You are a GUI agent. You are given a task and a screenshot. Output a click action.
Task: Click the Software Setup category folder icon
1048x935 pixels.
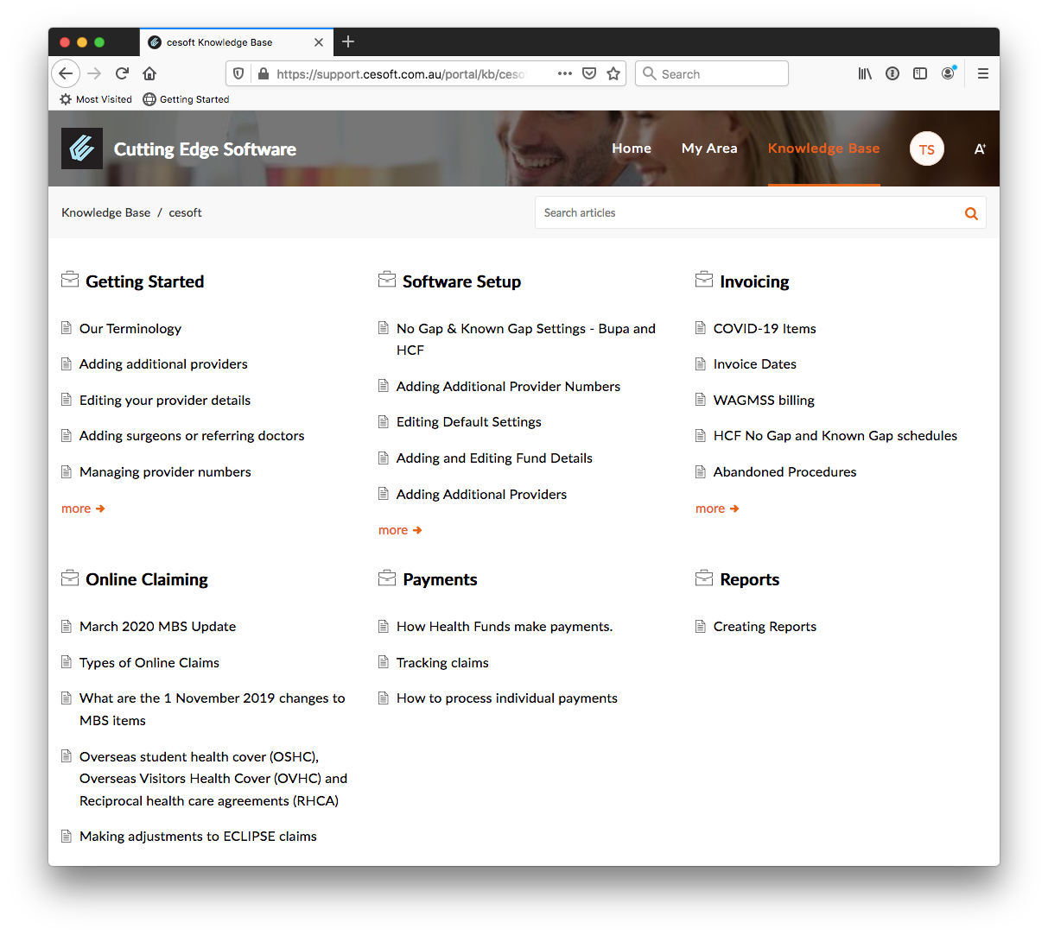(387, 280)
